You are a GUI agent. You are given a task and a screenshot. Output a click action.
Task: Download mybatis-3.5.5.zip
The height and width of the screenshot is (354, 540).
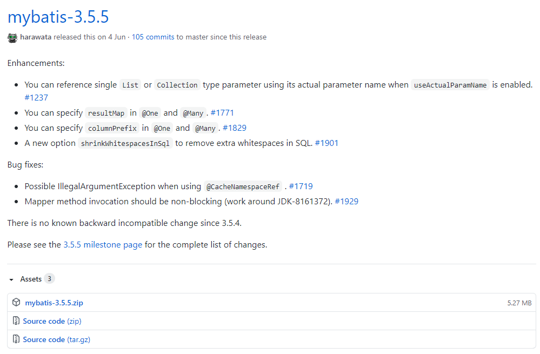(x=54, y=303)
